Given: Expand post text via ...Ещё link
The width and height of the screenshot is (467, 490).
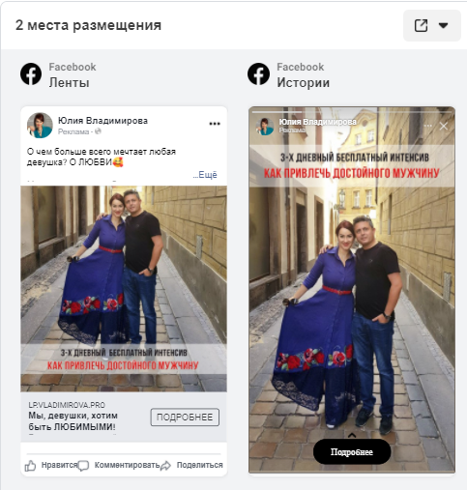Looking at the screenshot, I should pyautogui.click(x=205, y=175).
